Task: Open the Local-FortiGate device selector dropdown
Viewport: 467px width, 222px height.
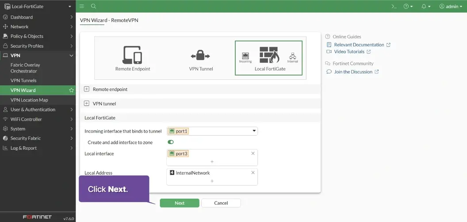Action: coord(38,6)
